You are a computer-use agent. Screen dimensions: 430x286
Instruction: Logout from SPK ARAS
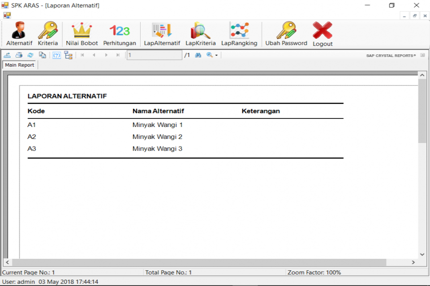coord(322,33)
